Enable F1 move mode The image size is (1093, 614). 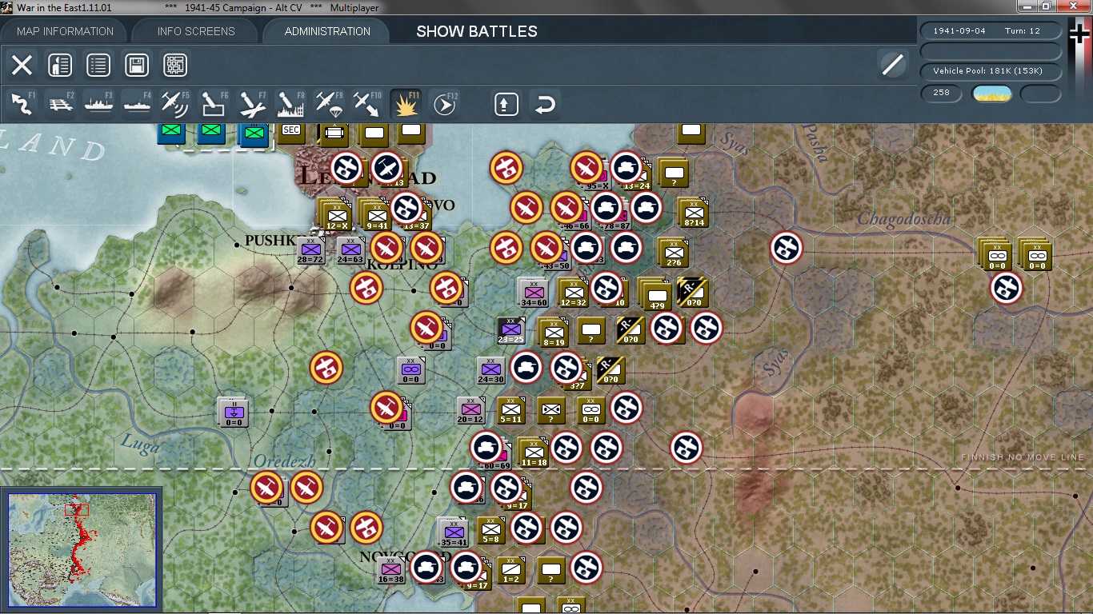click(x=22, y=104)
